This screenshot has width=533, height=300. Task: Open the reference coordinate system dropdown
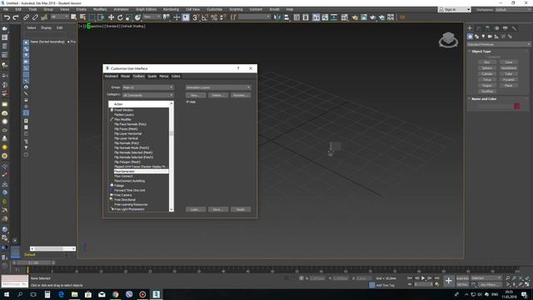coord(152,17)
